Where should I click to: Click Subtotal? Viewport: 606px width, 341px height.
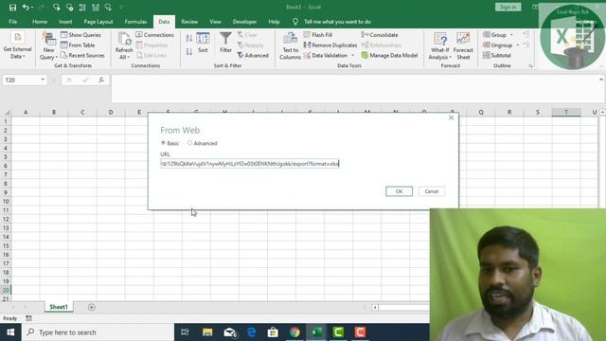pos(497,56)
